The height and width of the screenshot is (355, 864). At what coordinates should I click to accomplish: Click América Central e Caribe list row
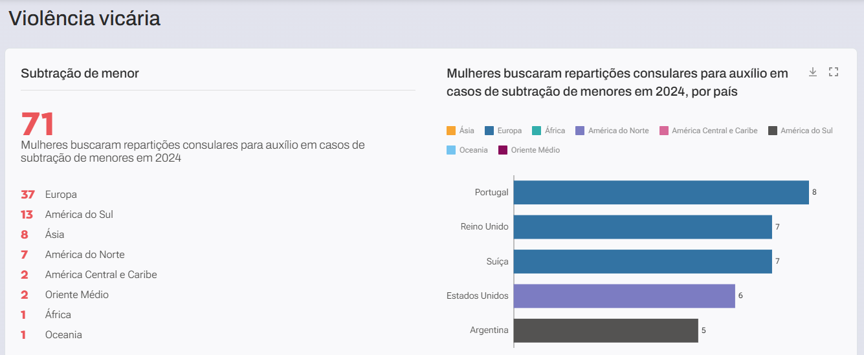[x=89, y=274]
